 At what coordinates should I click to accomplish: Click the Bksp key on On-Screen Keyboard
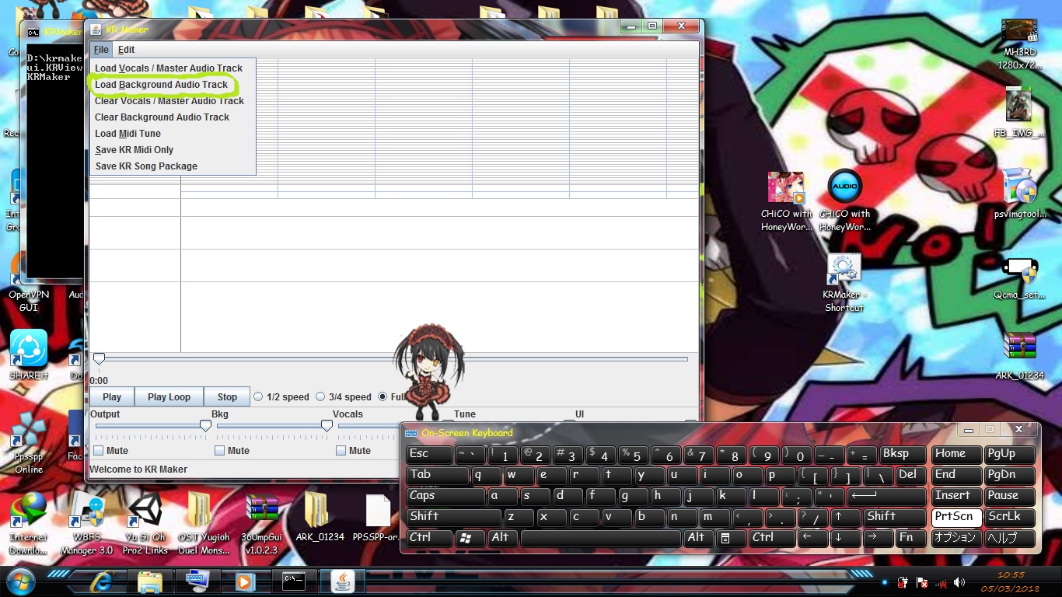click(x=903, y=454)
